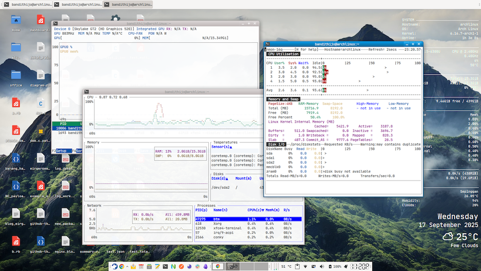Switch to the third terminal taskbar tab

[128, 4]
